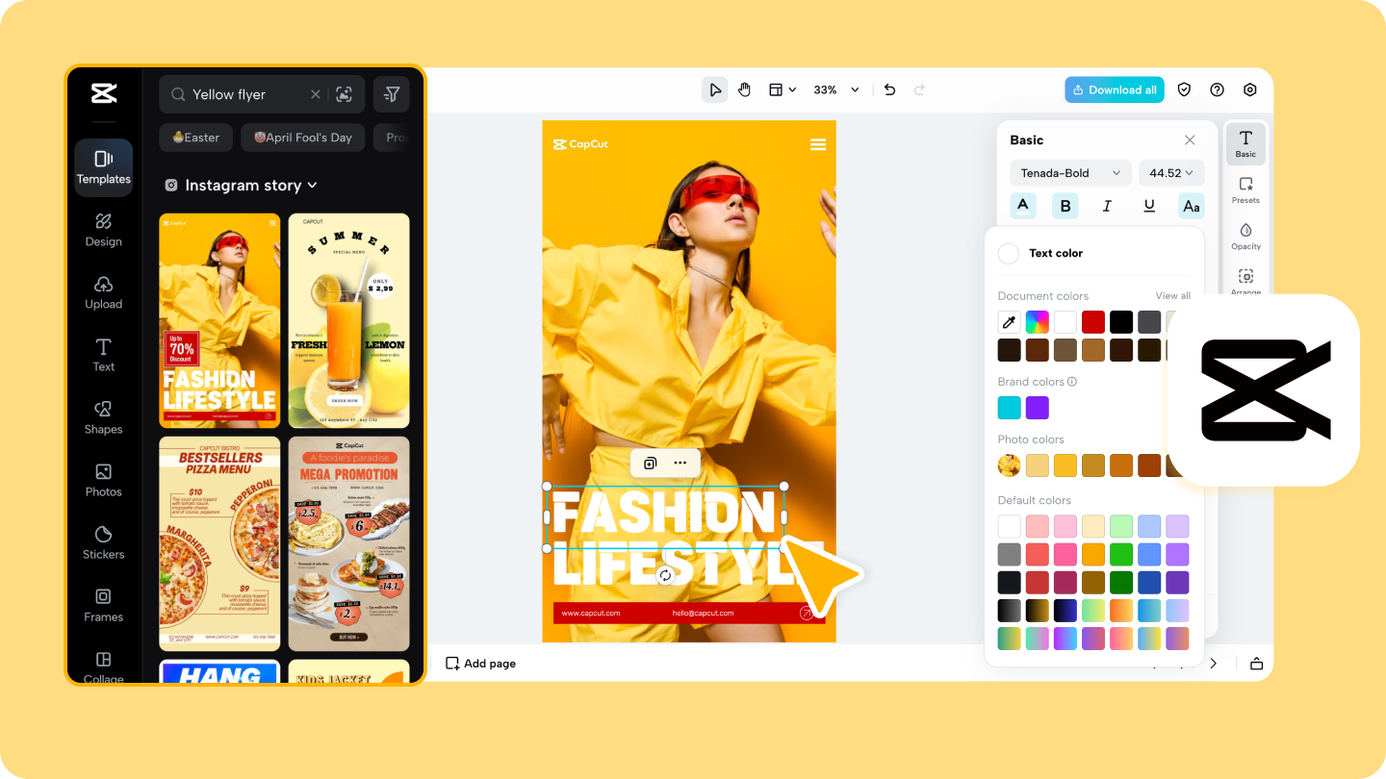Open the Stickers panel
Image resolution: width=1386 pixels, height=779 pixels.
(x=103, y=541)
